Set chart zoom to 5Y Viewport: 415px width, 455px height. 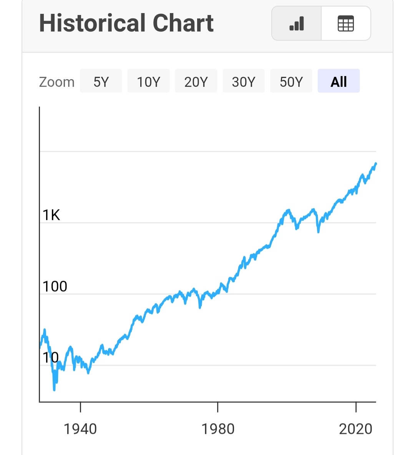tap(101, 81)
